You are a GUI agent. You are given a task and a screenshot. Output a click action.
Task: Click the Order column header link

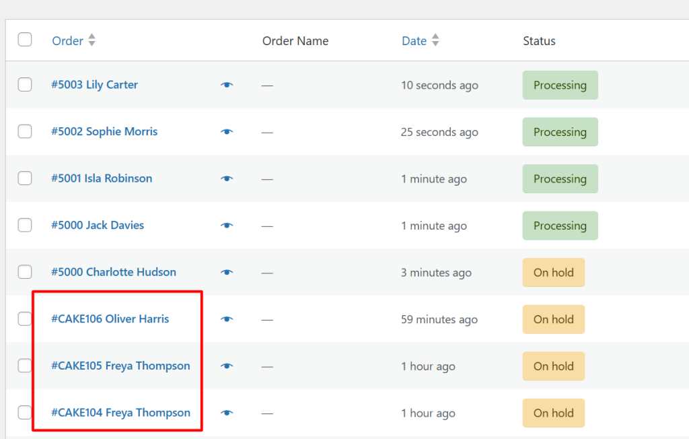(x=67, y=41)
